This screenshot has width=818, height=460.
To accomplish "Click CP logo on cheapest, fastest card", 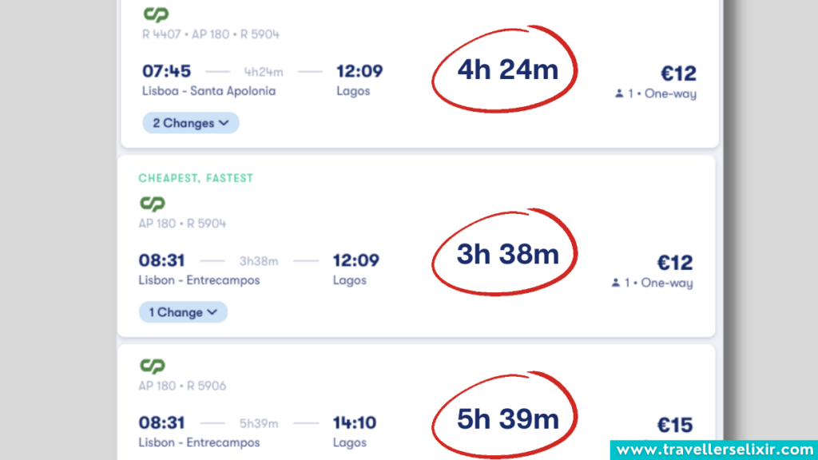I will [152, 204].
